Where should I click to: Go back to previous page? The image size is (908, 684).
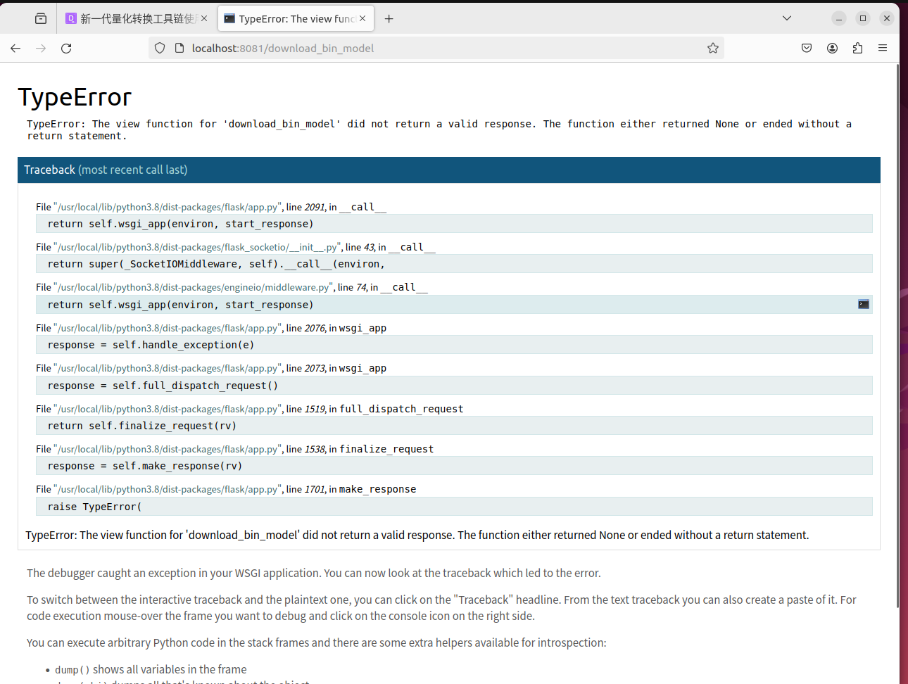15,48
